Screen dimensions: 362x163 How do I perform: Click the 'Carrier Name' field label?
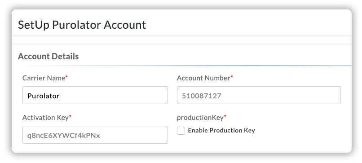click(x=44, y=78)
